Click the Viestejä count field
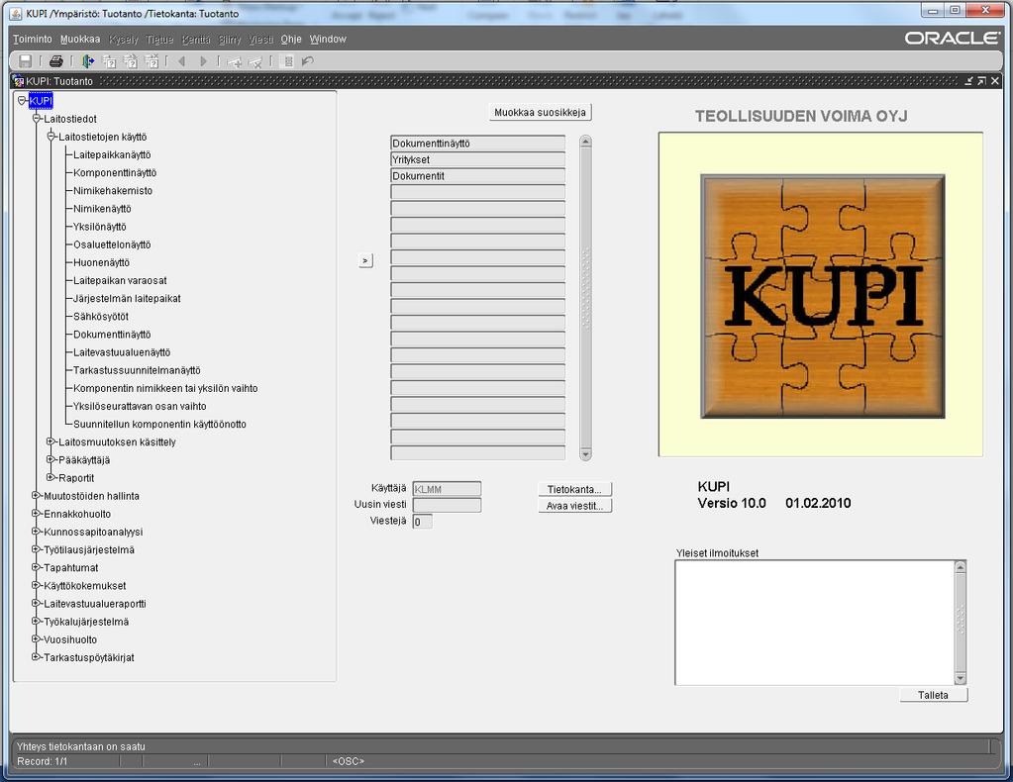Screen dimensions: 1013x782 [x=423, y=521]
